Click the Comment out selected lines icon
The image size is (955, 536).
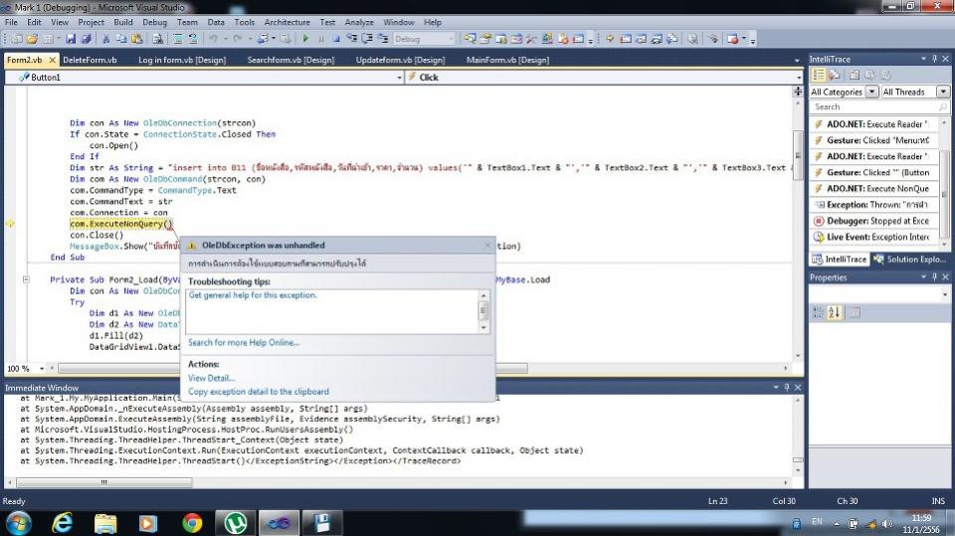click(x=177, y=39)
